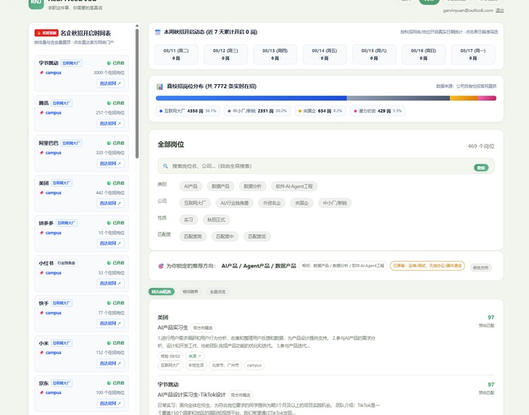This screenshot has width=529, height=415.
Task: Select the 08/14 (周五) date card
Action: [325, 54]
